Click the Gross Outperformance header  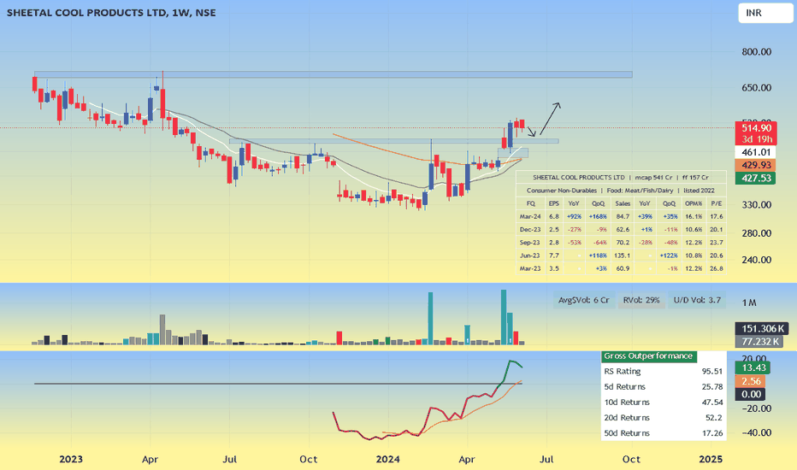[x=648, y=356]
